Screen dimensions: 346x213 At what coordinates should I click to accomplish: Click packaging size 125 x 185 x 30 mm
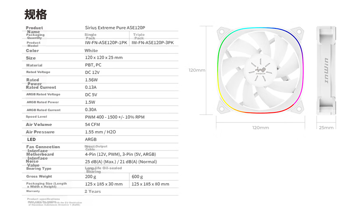104,184
